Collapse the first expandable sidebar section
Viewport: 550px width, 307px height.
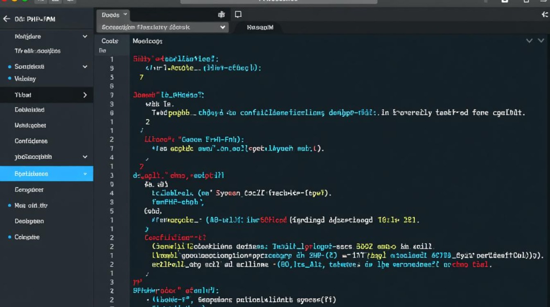pos(85,36)
